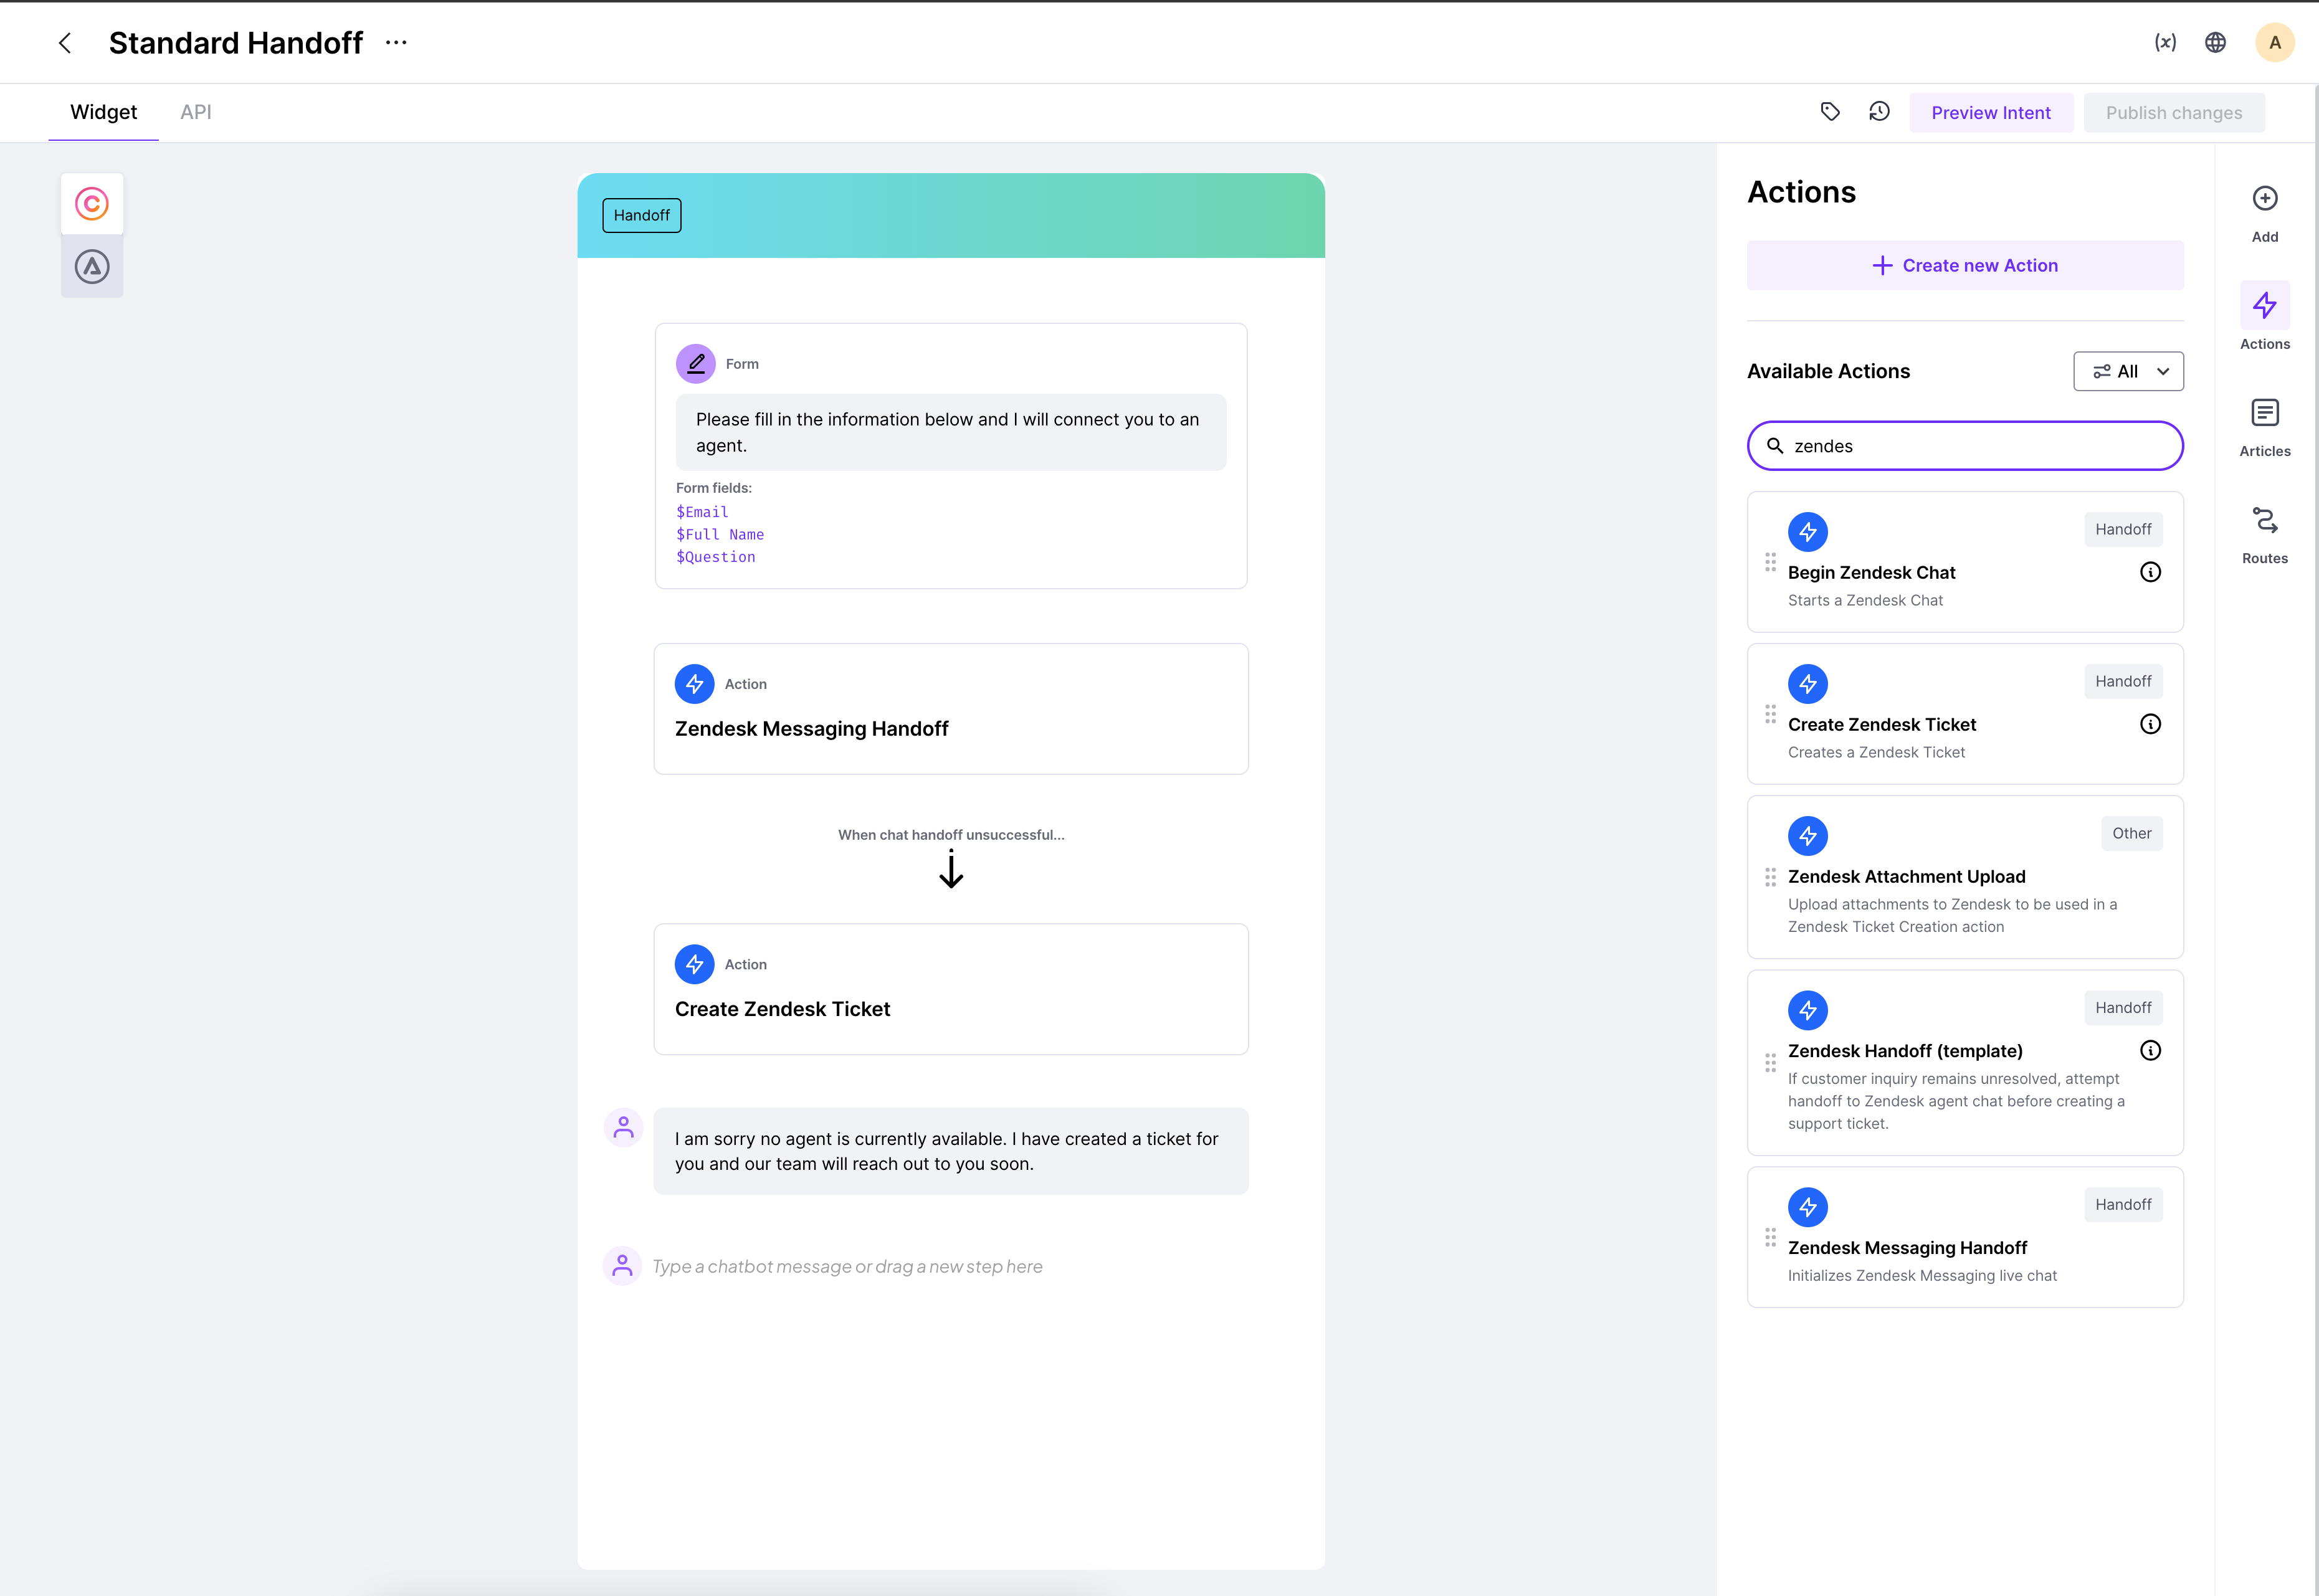Click the globe language icon

(x=2215, y=42)
